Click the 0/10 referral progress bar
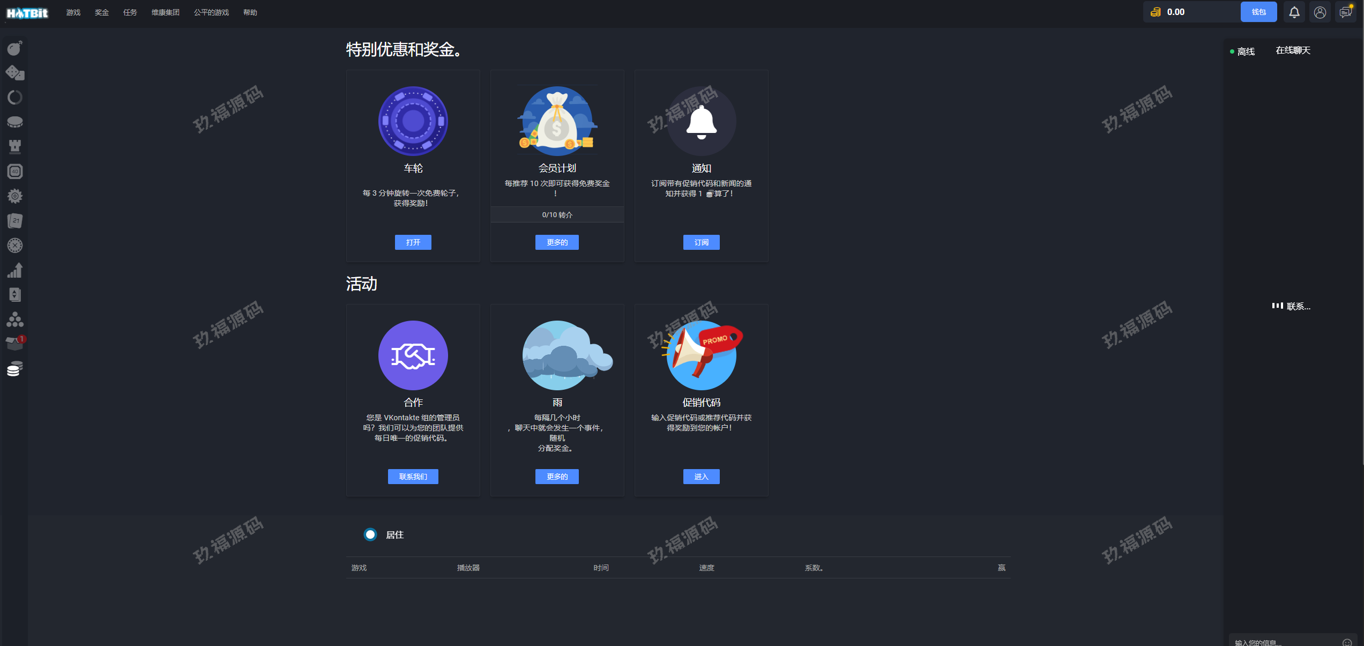Image resolution: width=1364 pixels, height=646 pixels. pos(557,214)
